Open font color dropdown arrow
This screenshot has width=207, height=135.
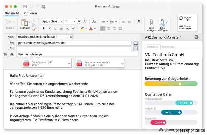pos(95,29)
